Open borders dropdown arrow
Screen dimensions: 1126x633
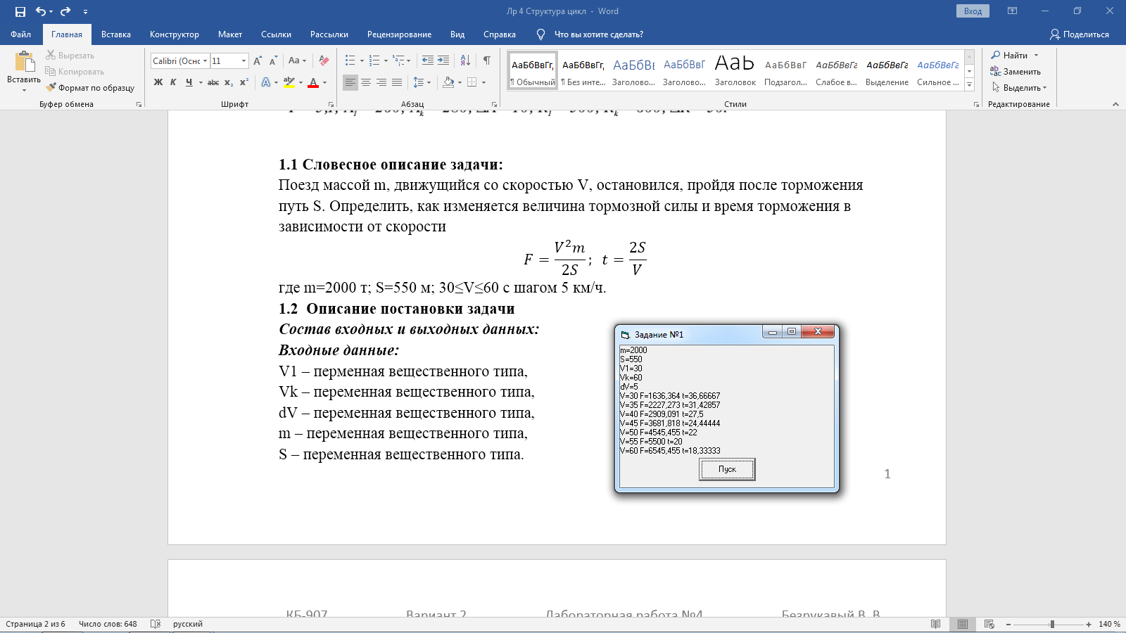point(483,82)
